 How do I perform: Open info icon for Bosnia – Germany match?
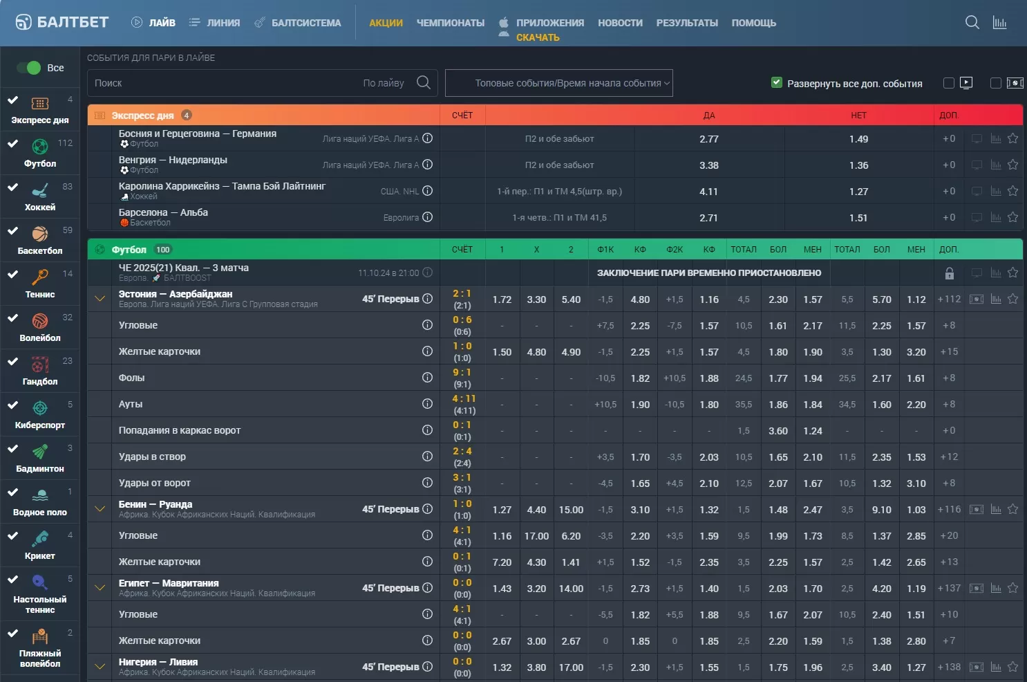click(427, 138)
